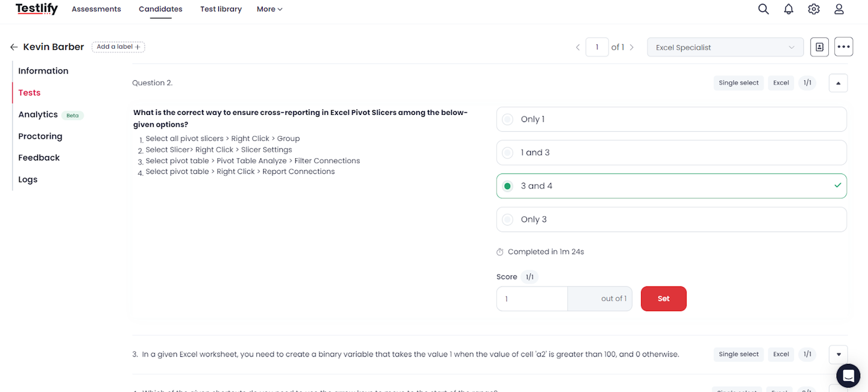Open Logs in the sidebar
This screenshot has height=392, width=868.
[x=28, y=179]
